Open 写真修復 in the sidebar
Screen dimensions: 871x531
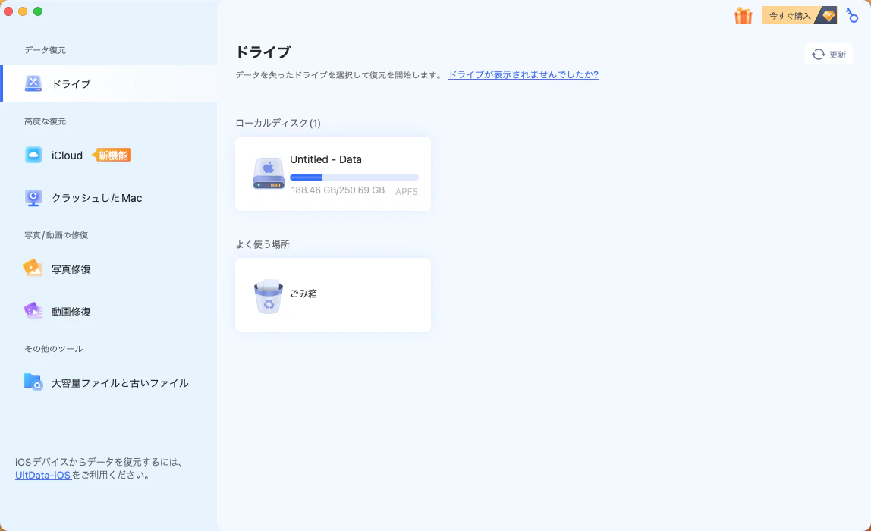(71, 269)
